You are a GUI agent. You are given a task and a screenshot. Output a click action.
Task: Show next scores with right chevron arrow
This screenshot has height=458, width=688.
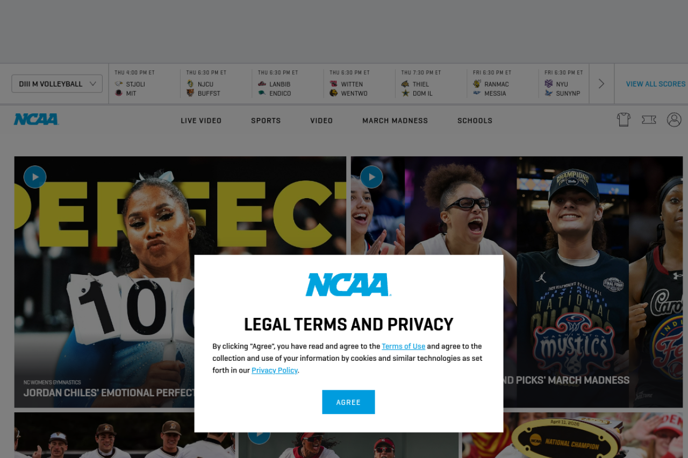coord(601,84)
